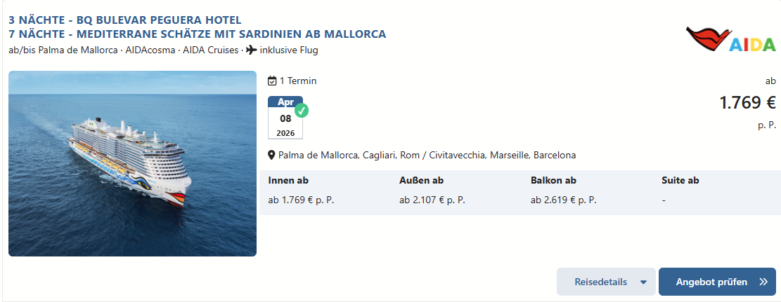Click the green checkmark on April date
The width and height of the screenshot is (781, 302).
point(302,110)
